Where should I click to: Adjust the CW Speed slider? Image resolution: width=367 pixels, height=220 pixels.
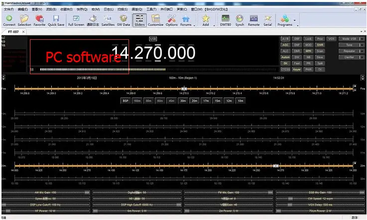(320, 199)
